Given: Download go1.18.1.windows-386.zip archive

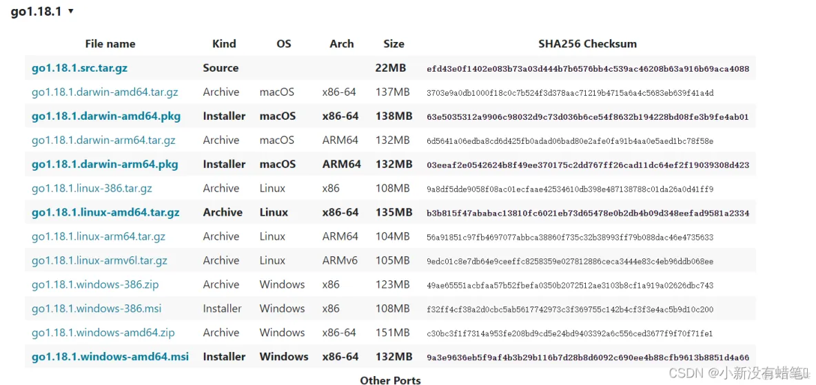Looking at the screenshot, I should pos(95,284).
